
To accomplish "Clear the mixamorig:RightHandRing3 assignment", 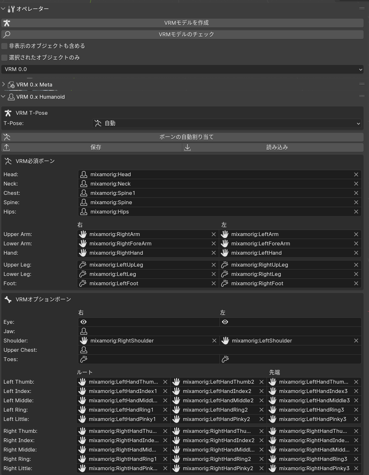I will coord(356,459).
